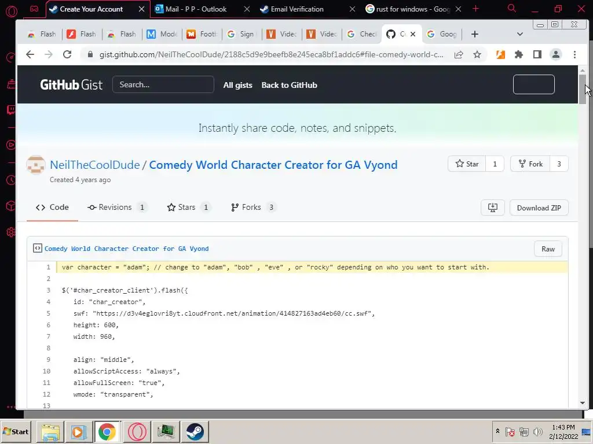The image size is (593, 444).
Task: Click the gist filename link above code
Action: pos(126,249)
